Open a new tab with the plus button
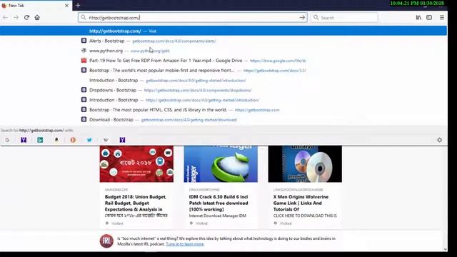457x257 pixels. [78, 5]
